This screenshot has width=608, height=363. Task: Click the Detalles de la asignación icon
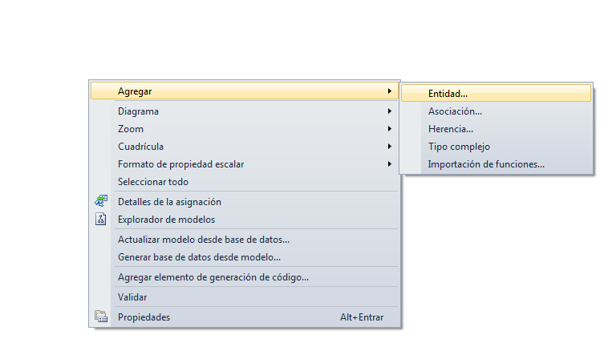pos(101,201)
